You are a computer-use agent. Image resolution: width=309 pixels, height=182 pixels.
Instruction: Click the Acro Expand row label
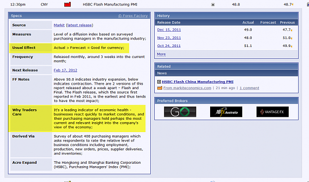(24, 163)
